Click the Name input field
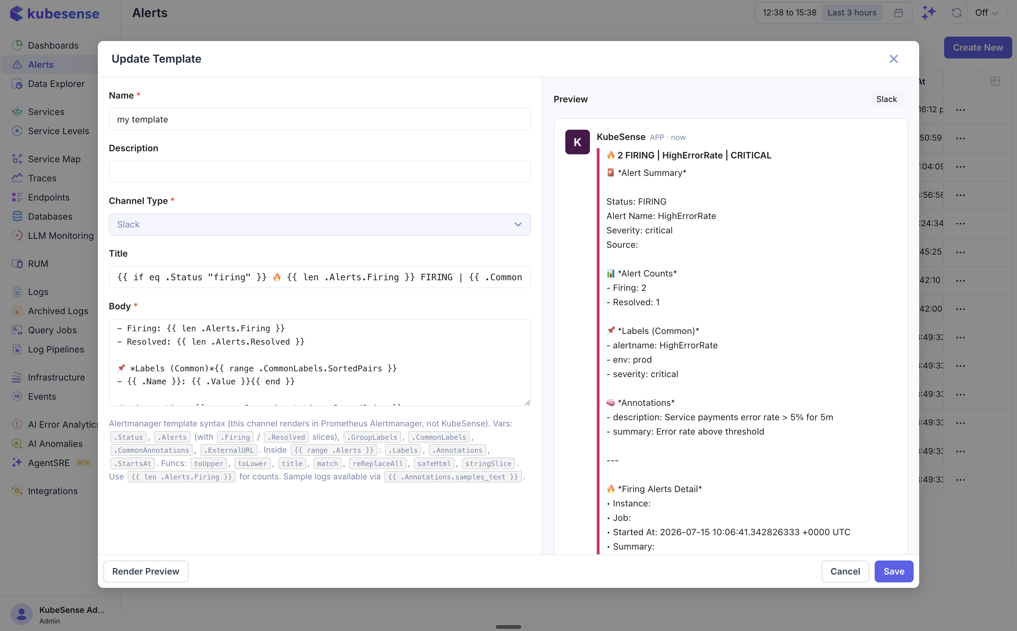The width and height of the screenshot is (1017, 631). (x=320, y=119)
